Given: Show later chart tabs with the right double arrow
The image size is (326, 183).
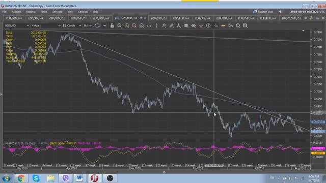Looking at the screenshot, I should 323,18.
